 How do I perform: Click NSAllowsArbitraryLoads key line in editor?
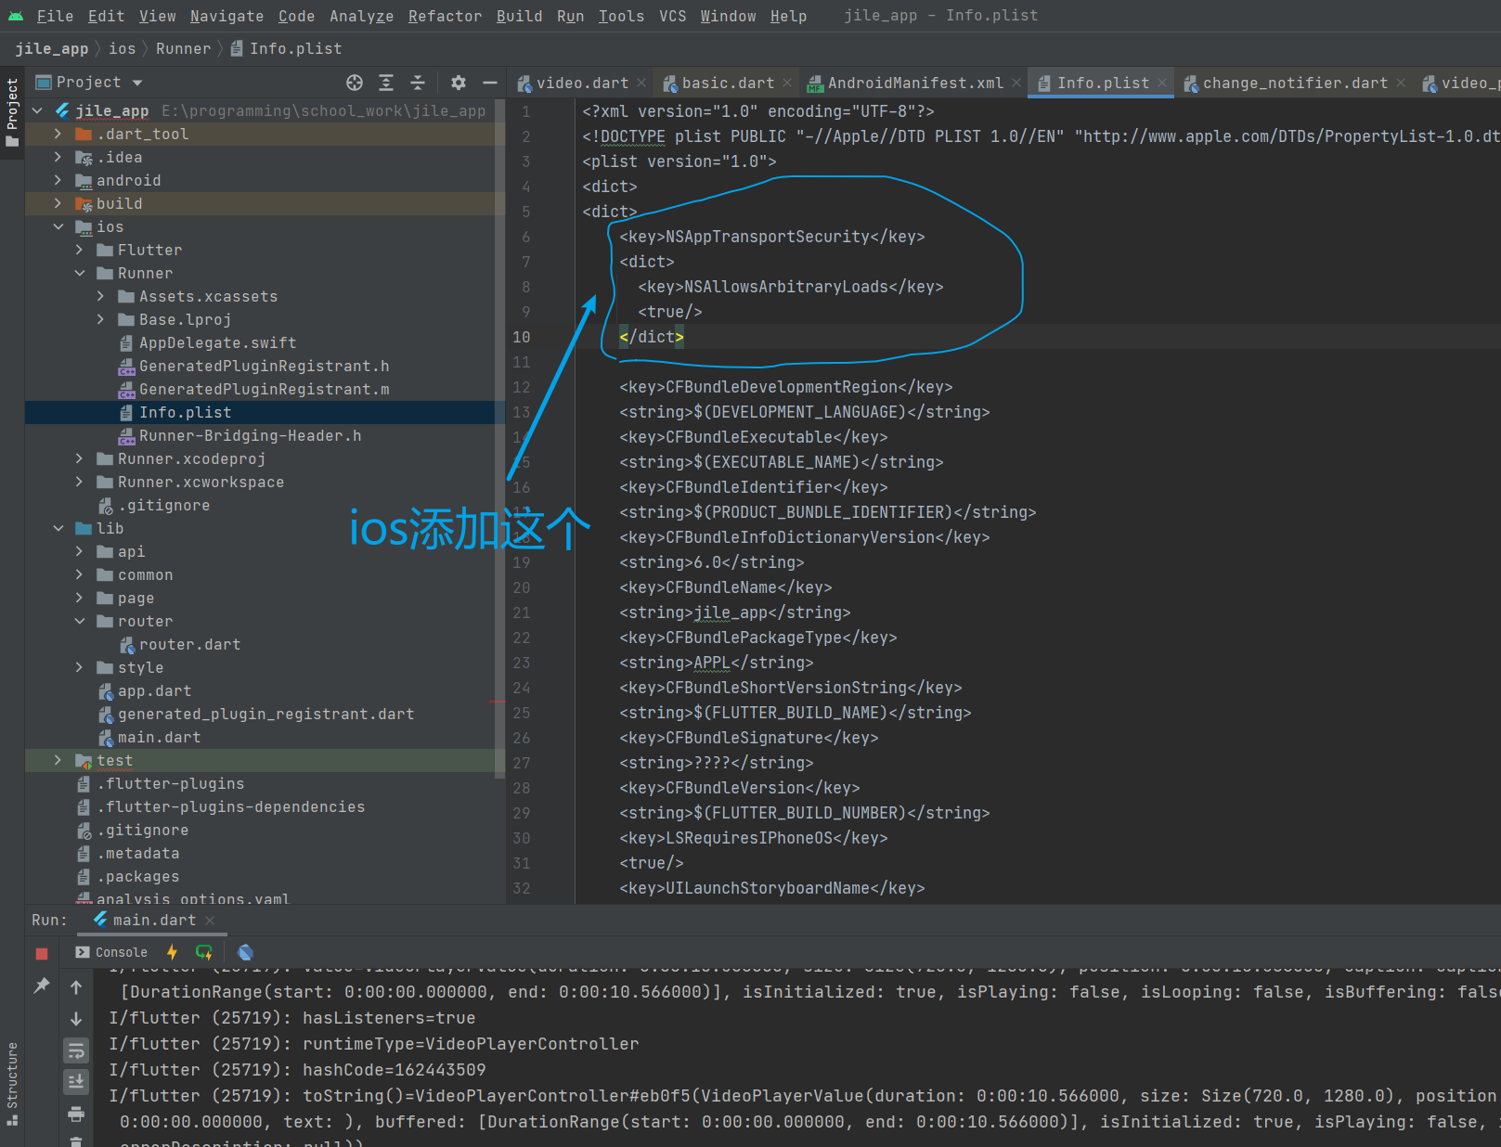click(791, 287)
